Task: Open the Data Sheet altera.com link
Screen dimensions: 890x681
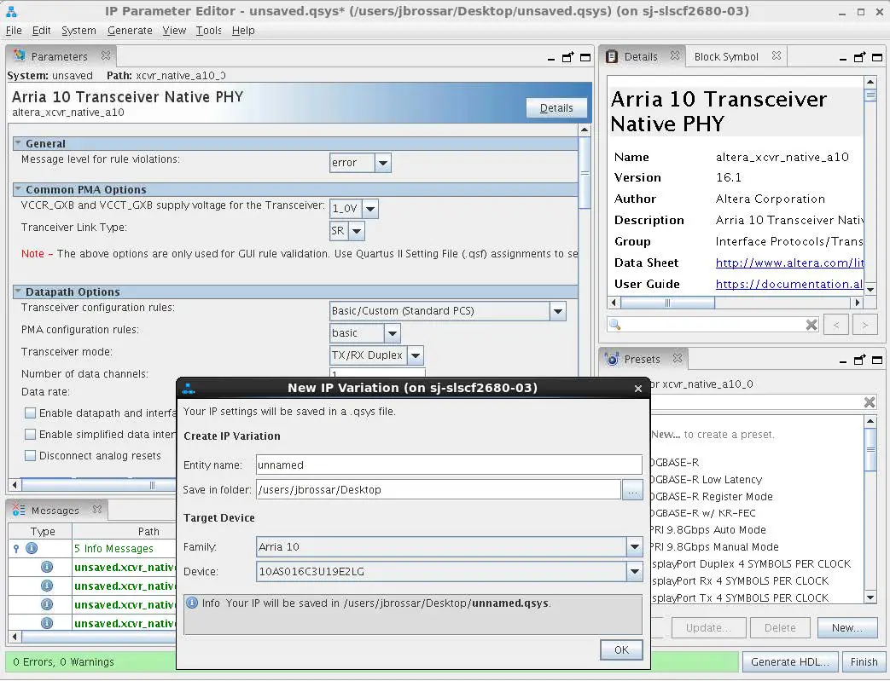Action: pos(789,263)
